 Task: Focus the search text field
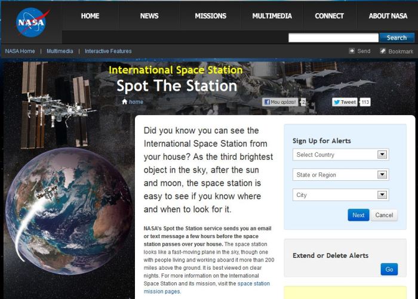(333, 38)
